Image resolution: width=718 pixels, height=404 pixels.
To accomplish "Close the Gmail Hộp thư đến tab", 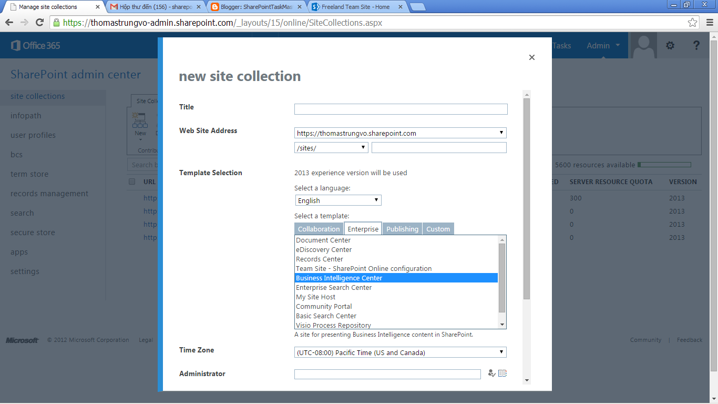I will (199, 7).
